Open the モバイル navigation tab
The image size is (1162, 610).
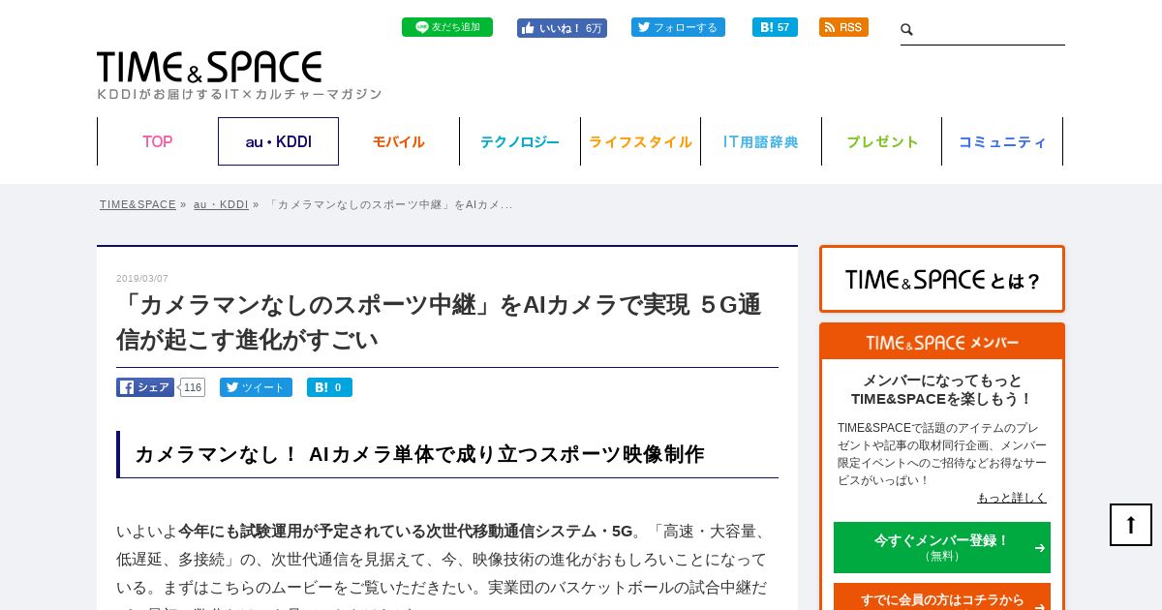coord(399,141)
